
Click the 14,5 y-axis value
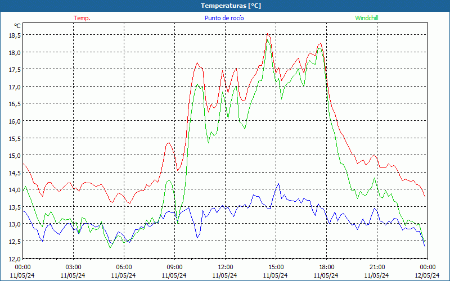(x=16, y=173)
